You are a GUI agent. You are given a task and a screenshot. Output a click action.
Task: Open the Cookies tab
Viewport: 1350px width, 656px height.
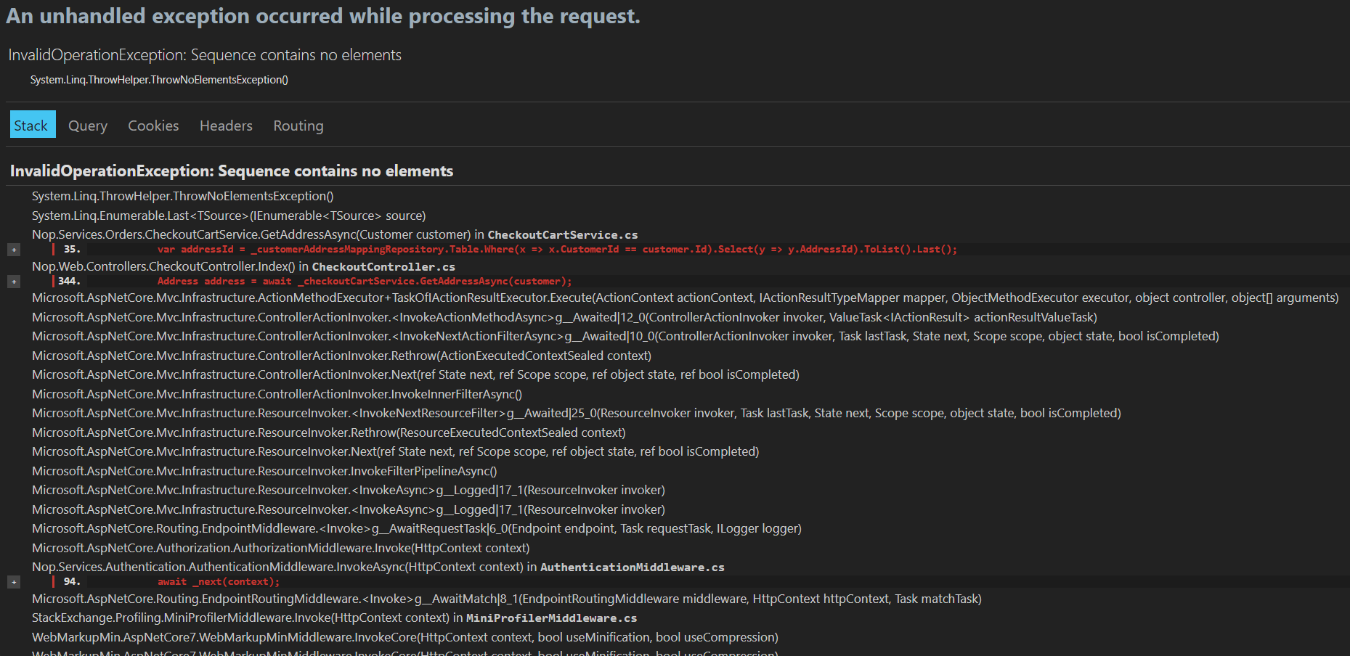[x=153, y=125]
